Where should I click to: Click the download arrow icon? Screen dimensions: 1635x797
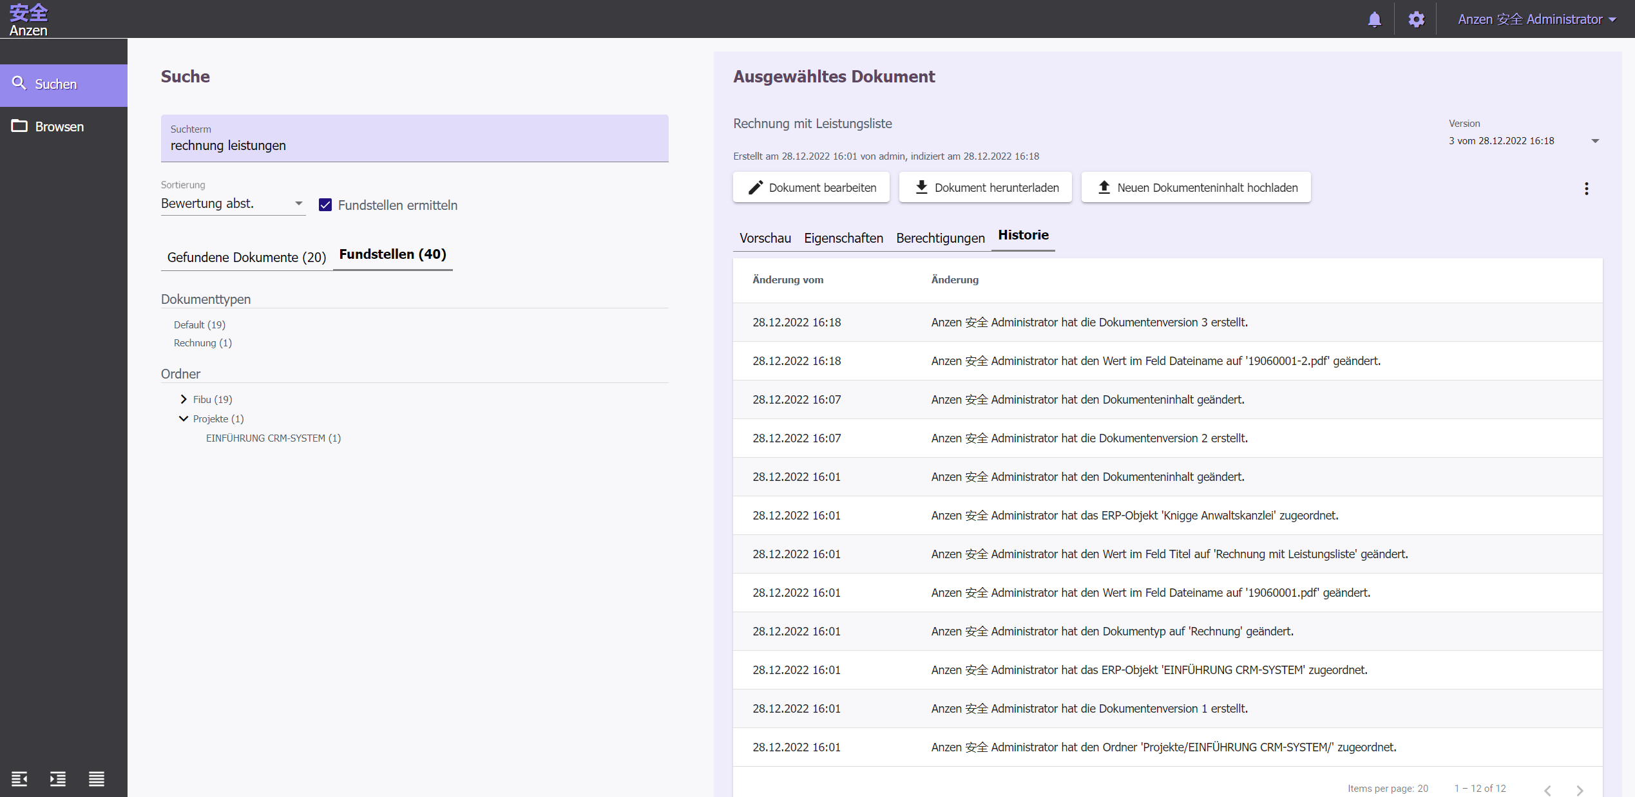pyautogui.click(x=921, y=187)
